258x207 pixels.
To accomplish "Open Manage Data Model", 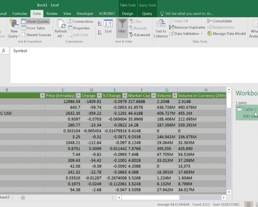I will point(226,34).
